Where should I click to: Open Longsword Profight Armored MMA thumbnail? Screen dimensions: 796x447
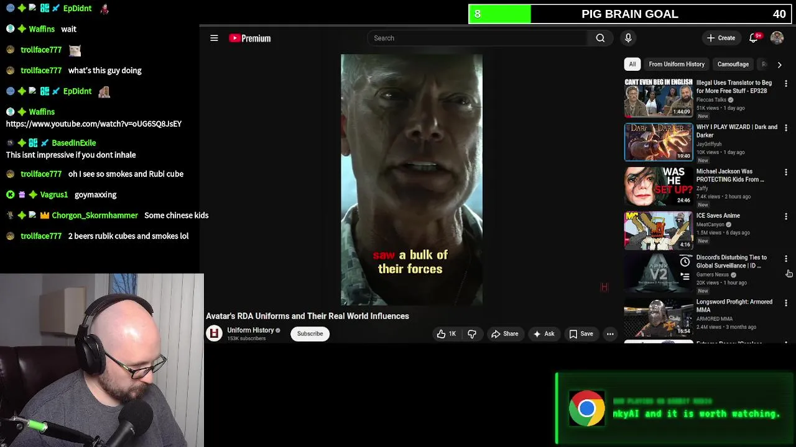point(658,318)
